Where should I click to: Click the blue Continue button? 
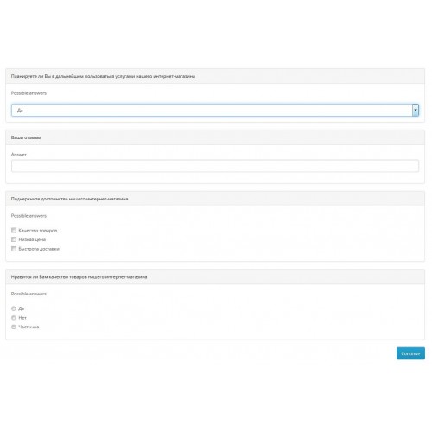click(x=410, y=353)
